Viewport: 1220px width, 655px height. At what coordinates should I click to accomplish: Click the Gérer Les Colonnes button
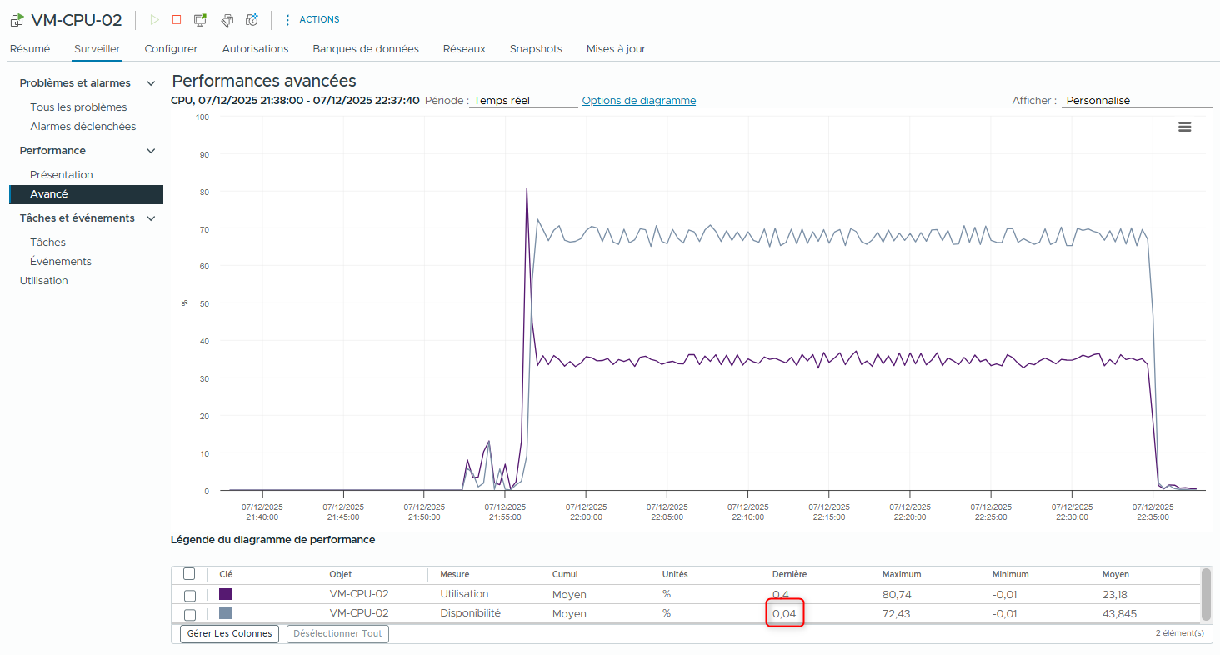[x=229, y=634]
